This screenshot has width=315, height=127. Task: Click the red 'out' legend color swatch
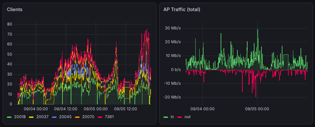pos(180,117)
